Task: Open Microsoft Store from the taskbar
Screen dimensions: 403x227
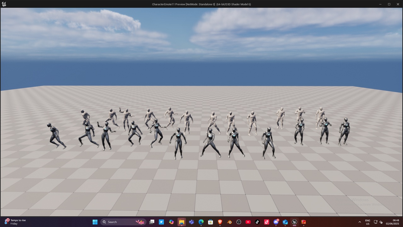Action: pyautogui.click(x=210, y=222)
